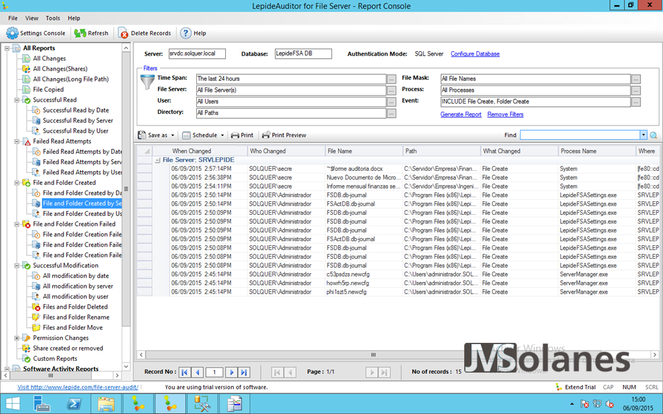Open the Schedule dropdown arrow
Screen dimensions: 663x414
click(223, 136)
